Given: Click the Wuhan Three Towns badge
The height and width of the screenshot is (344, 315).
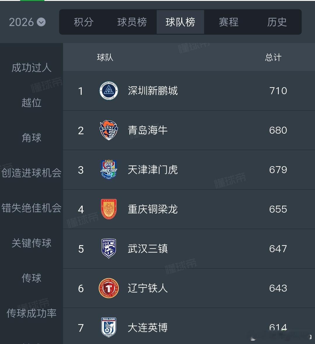Looking at the screenshot, I should pos(109,249).
